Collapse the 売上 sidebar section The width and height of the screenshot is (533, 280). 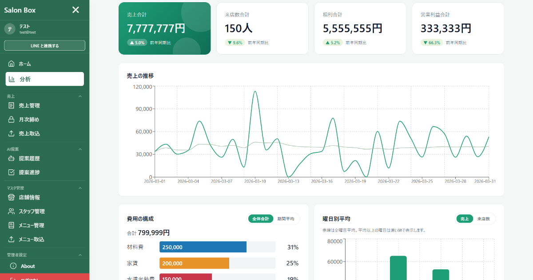tap(80, 96)
